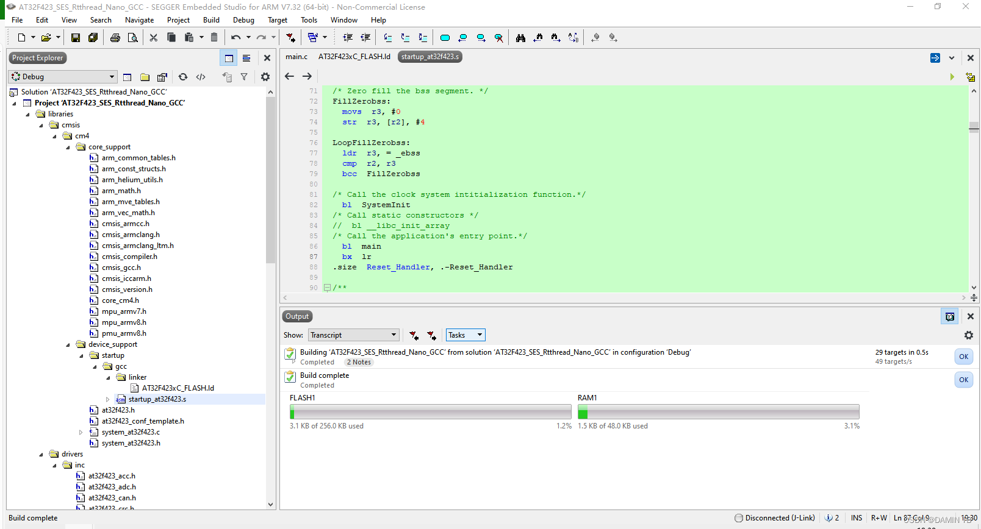981x529 pixels.
Task: Click the Find and Replace icon
Action: point(573,38)
